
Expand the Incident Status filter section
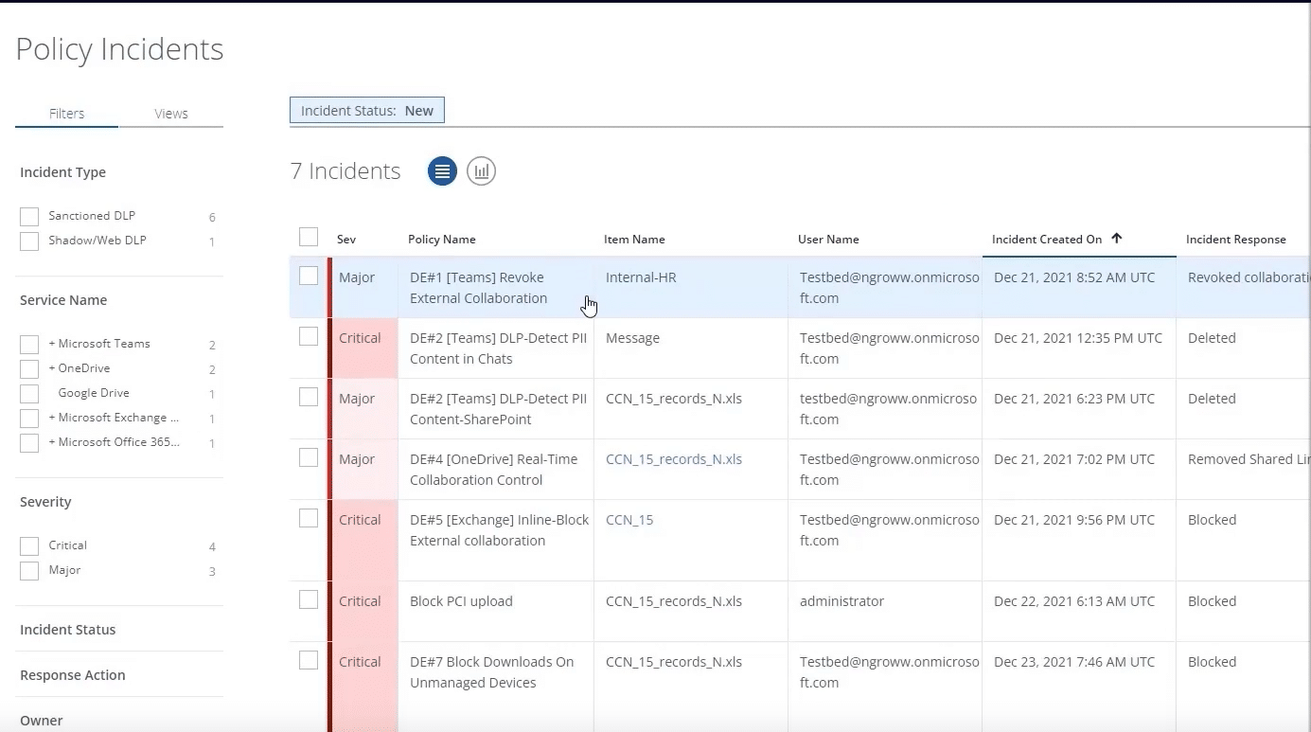click(68, 630)
